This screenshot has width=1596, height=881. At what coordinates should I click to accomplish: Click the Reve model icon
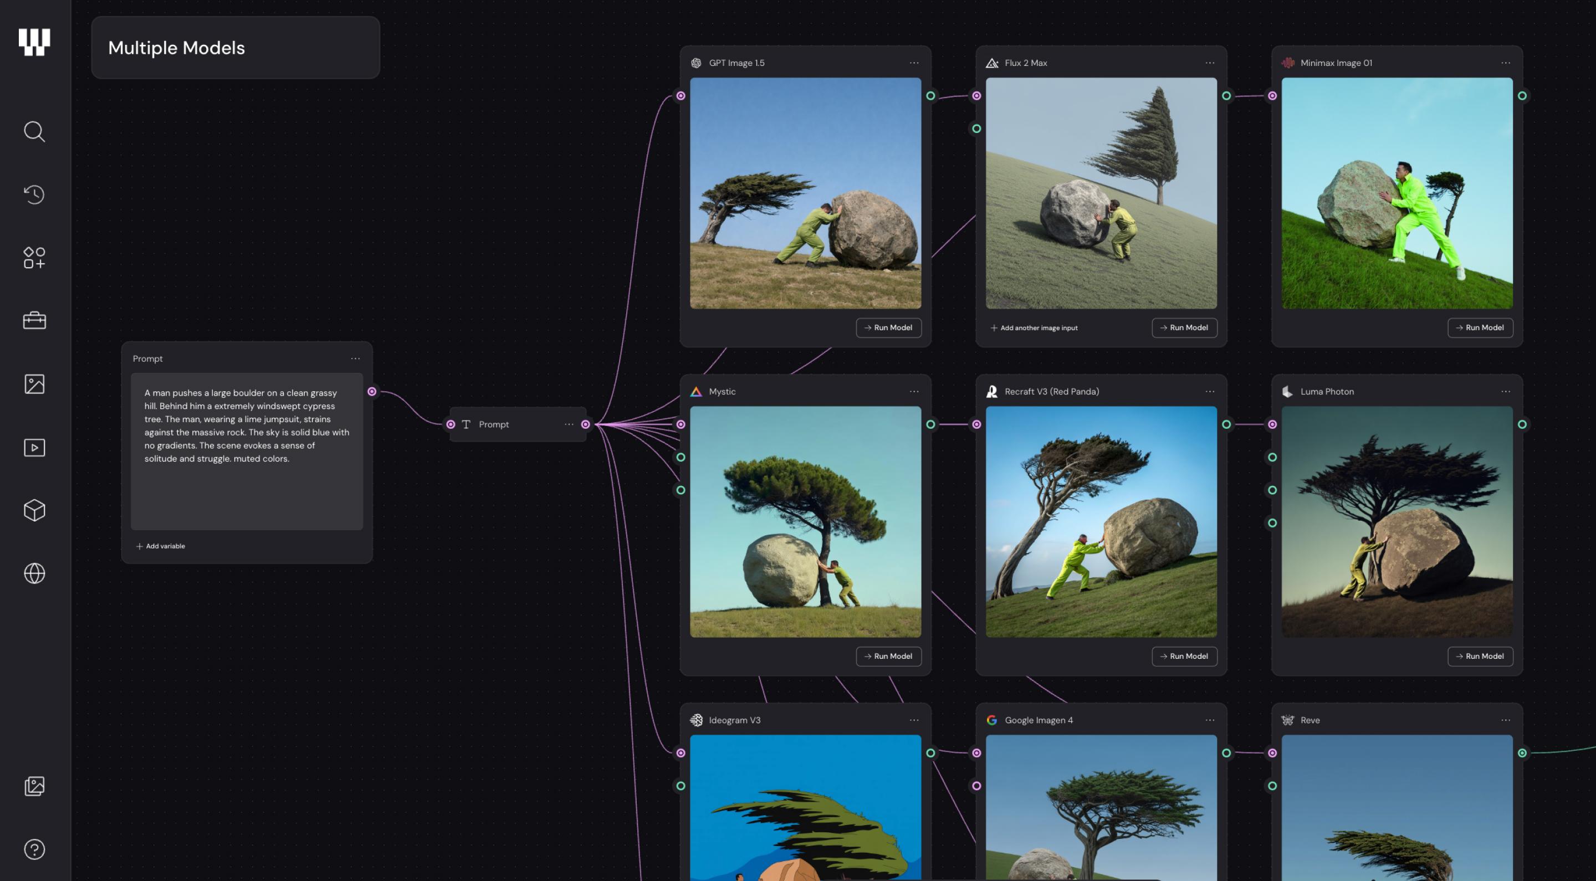click(1287, 720)
